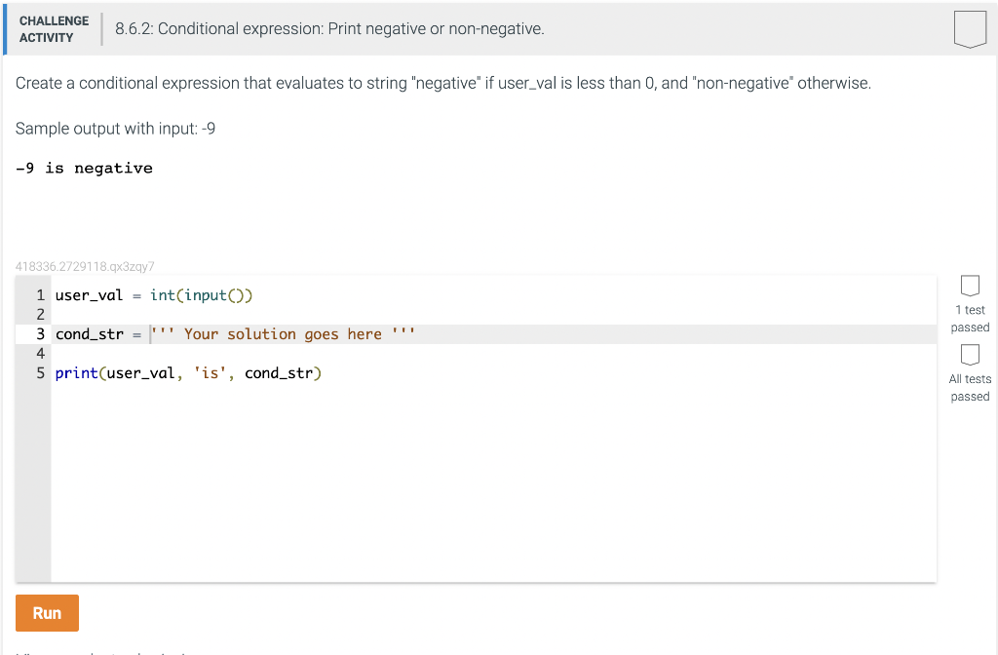Screen dimensions: 998x655
Task: Click the empty line 2 of the code
Action: pos(493,315)
